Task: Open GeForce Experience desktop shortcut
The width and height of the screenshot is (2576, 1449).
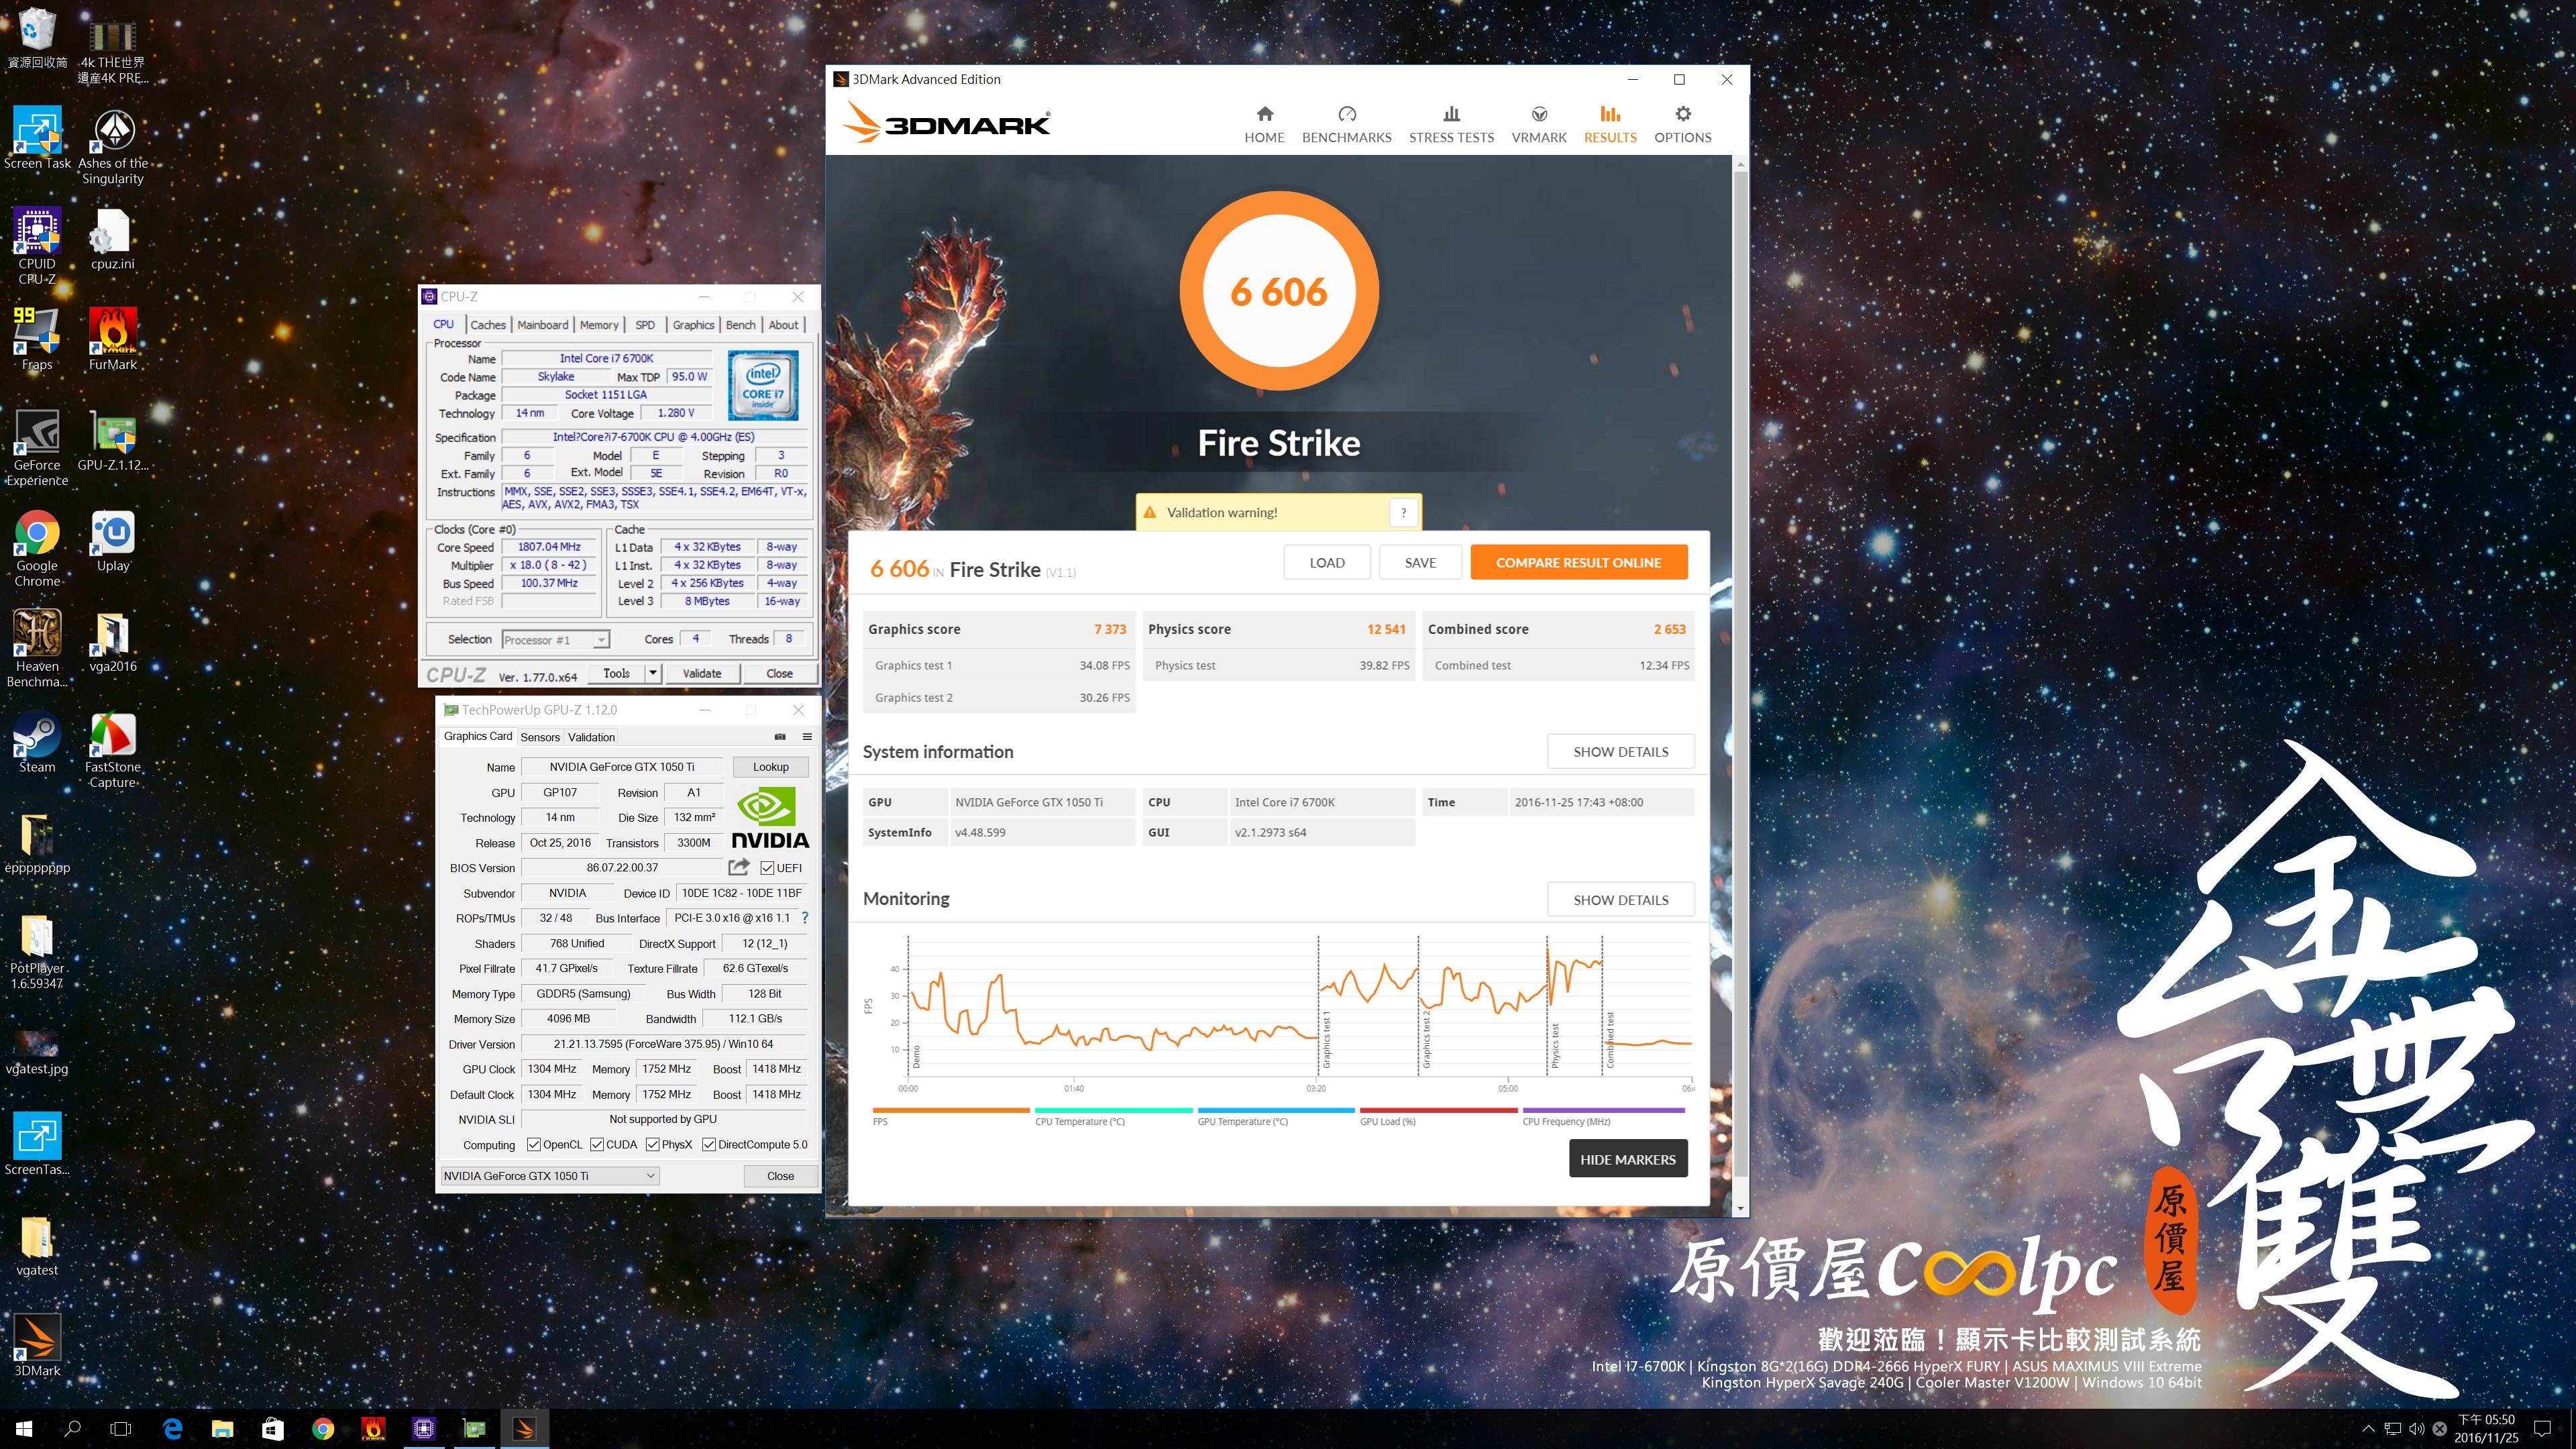Action: pos(37,447)
